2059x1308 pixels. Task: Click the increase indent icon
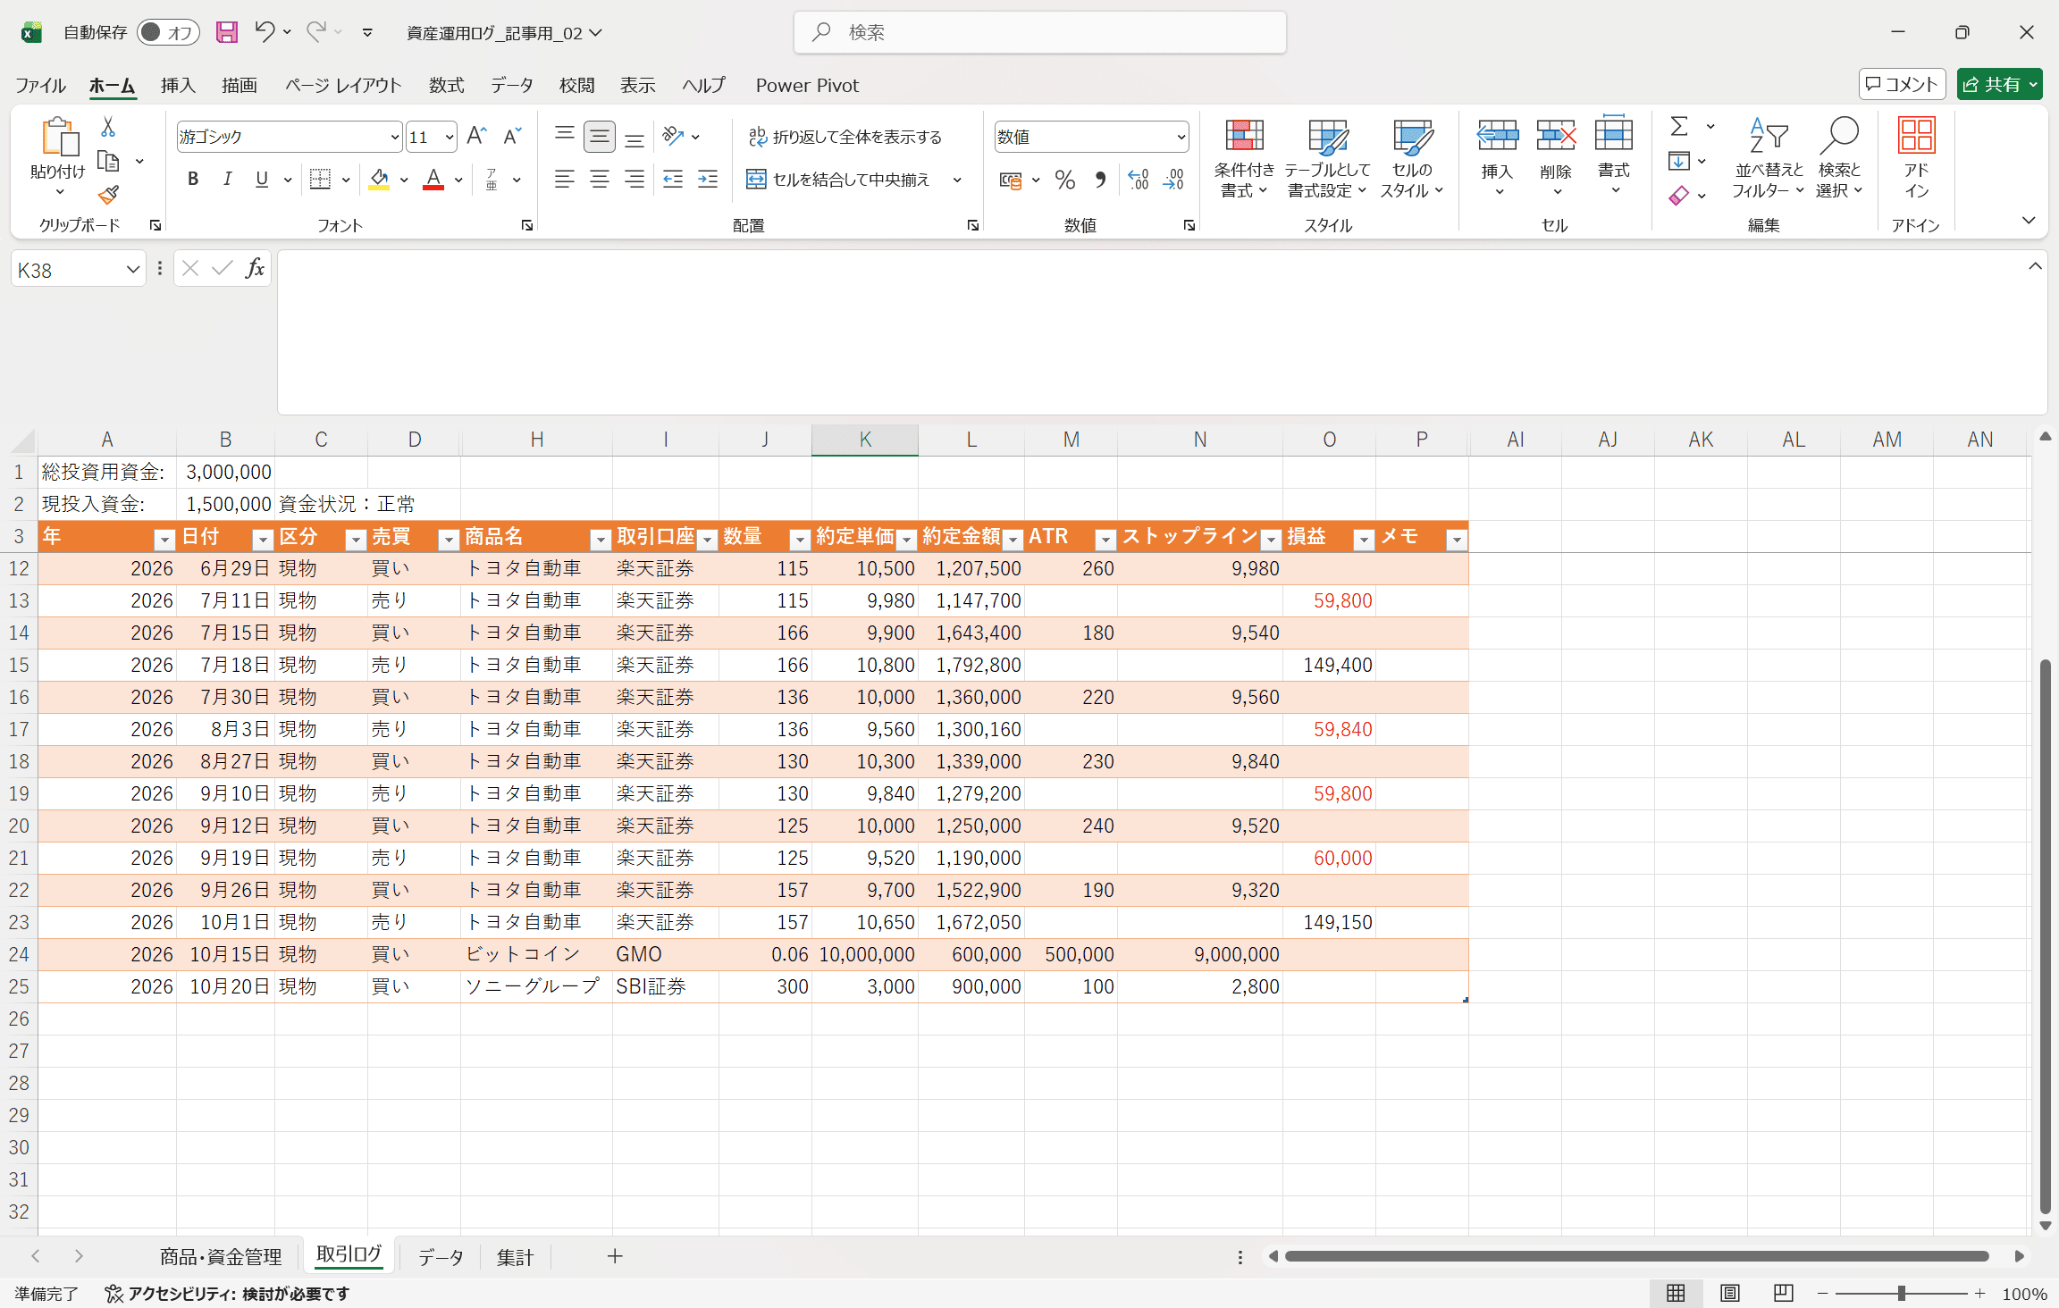tap(708, 180)
